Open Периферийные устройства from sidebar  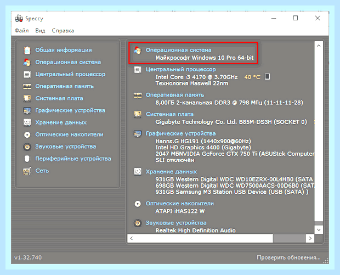coord(73,159)
